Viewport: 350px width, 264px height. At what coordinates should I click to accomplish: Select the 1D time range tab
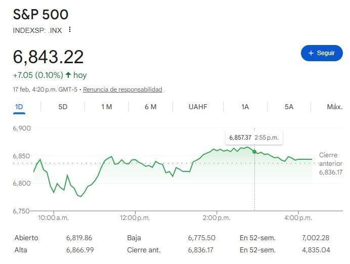[19, 107]
